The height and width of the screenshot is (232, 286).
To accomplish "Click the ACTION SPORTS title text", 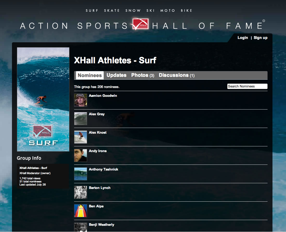I will click(74, 26).
